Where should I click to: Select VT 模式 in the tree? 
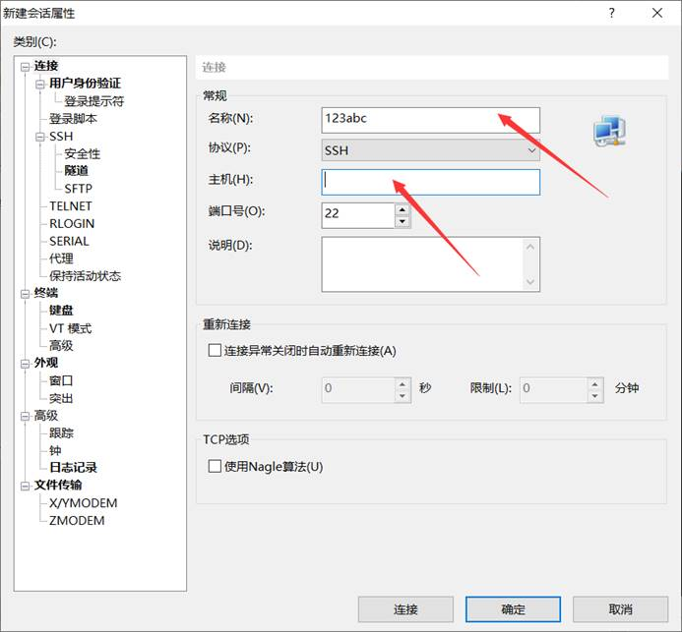tap(71, 328)
